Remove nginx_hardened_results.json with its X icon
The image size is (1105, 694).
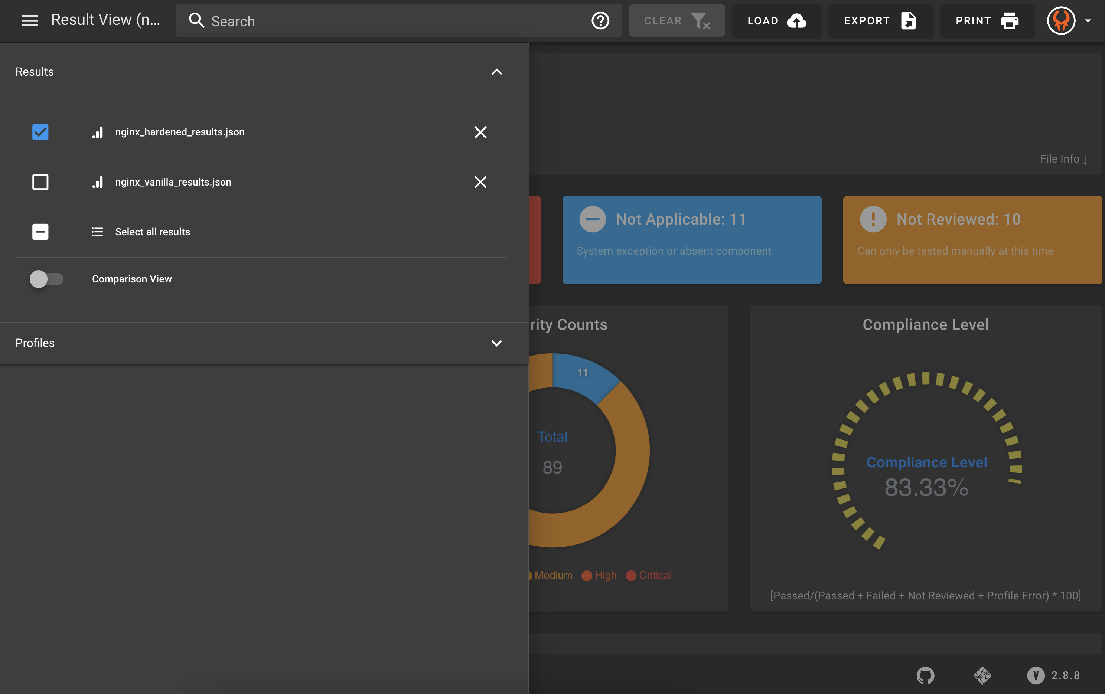pyautogui.click(x=480, y=132)
